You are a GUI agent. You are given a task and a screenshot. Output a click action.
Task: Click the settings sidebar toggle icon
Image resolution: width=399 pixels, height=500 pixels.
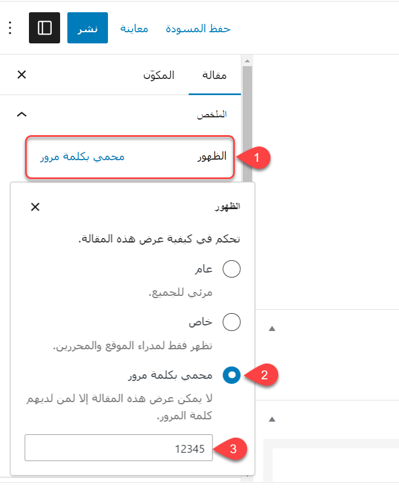point(44,28)
